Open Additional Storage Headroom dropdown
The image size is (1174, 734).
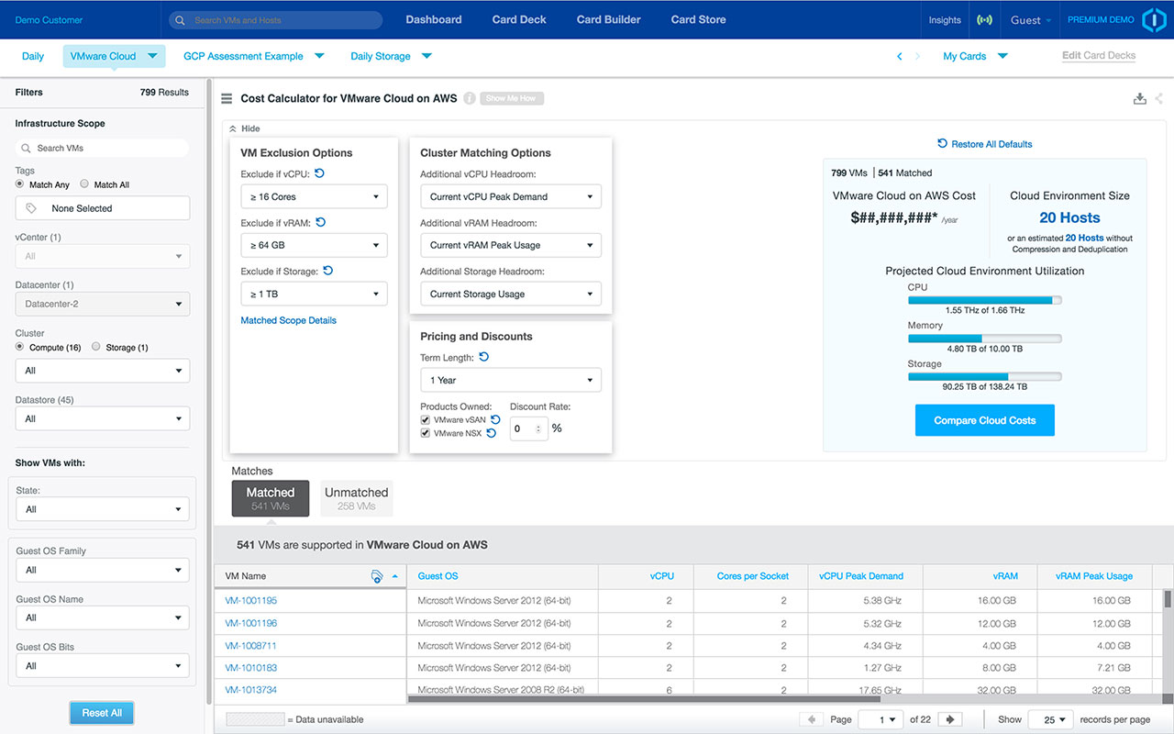coord(511,294)
